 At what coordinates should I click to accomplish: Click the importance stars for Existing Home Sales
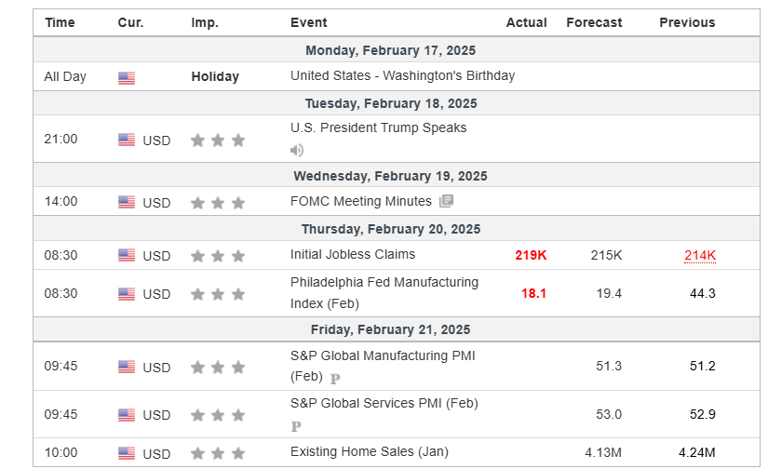(x=218, y=453)
